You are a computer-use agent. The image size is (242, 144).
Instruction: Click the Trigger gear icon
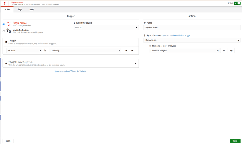[6, 42]
